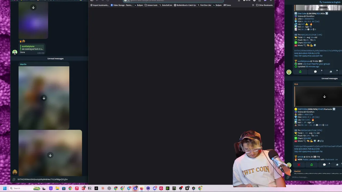Open the Other Bookmarks folder
The height and width of the screenshot is (192, 342).
coord(264,5)
